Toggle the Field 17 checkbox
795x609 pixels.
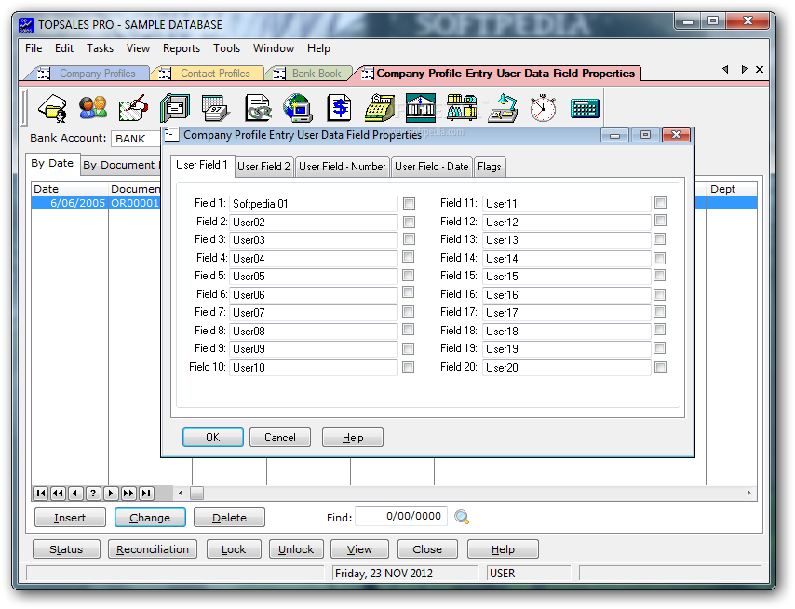pos(660,312)
